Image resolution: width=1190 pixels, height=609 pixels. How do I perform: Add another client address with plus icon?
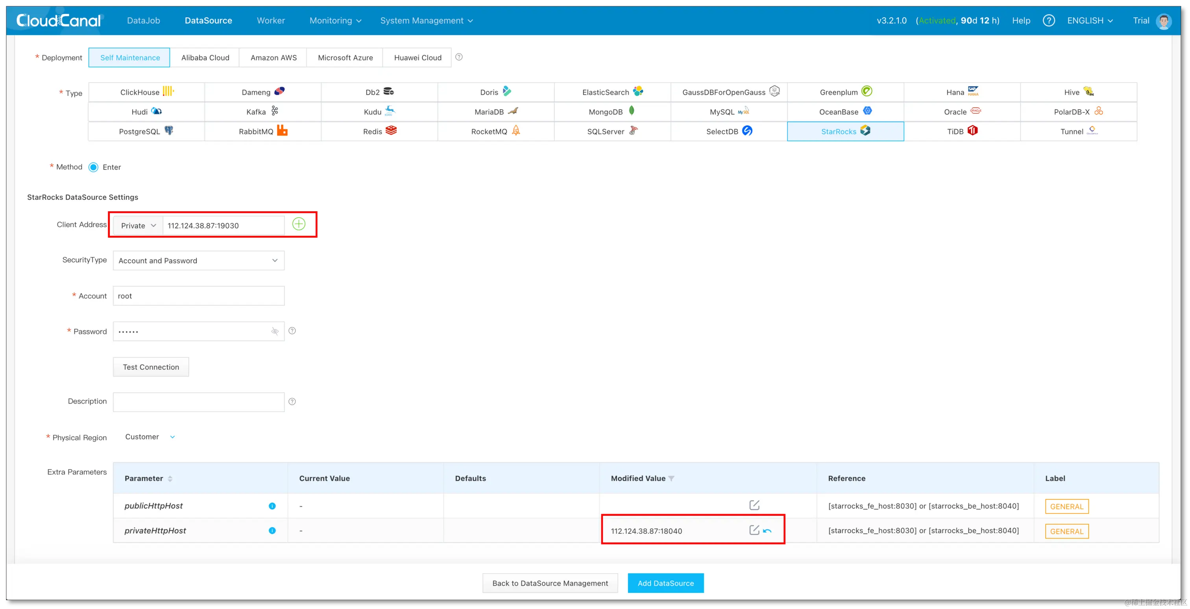[299, 224]
